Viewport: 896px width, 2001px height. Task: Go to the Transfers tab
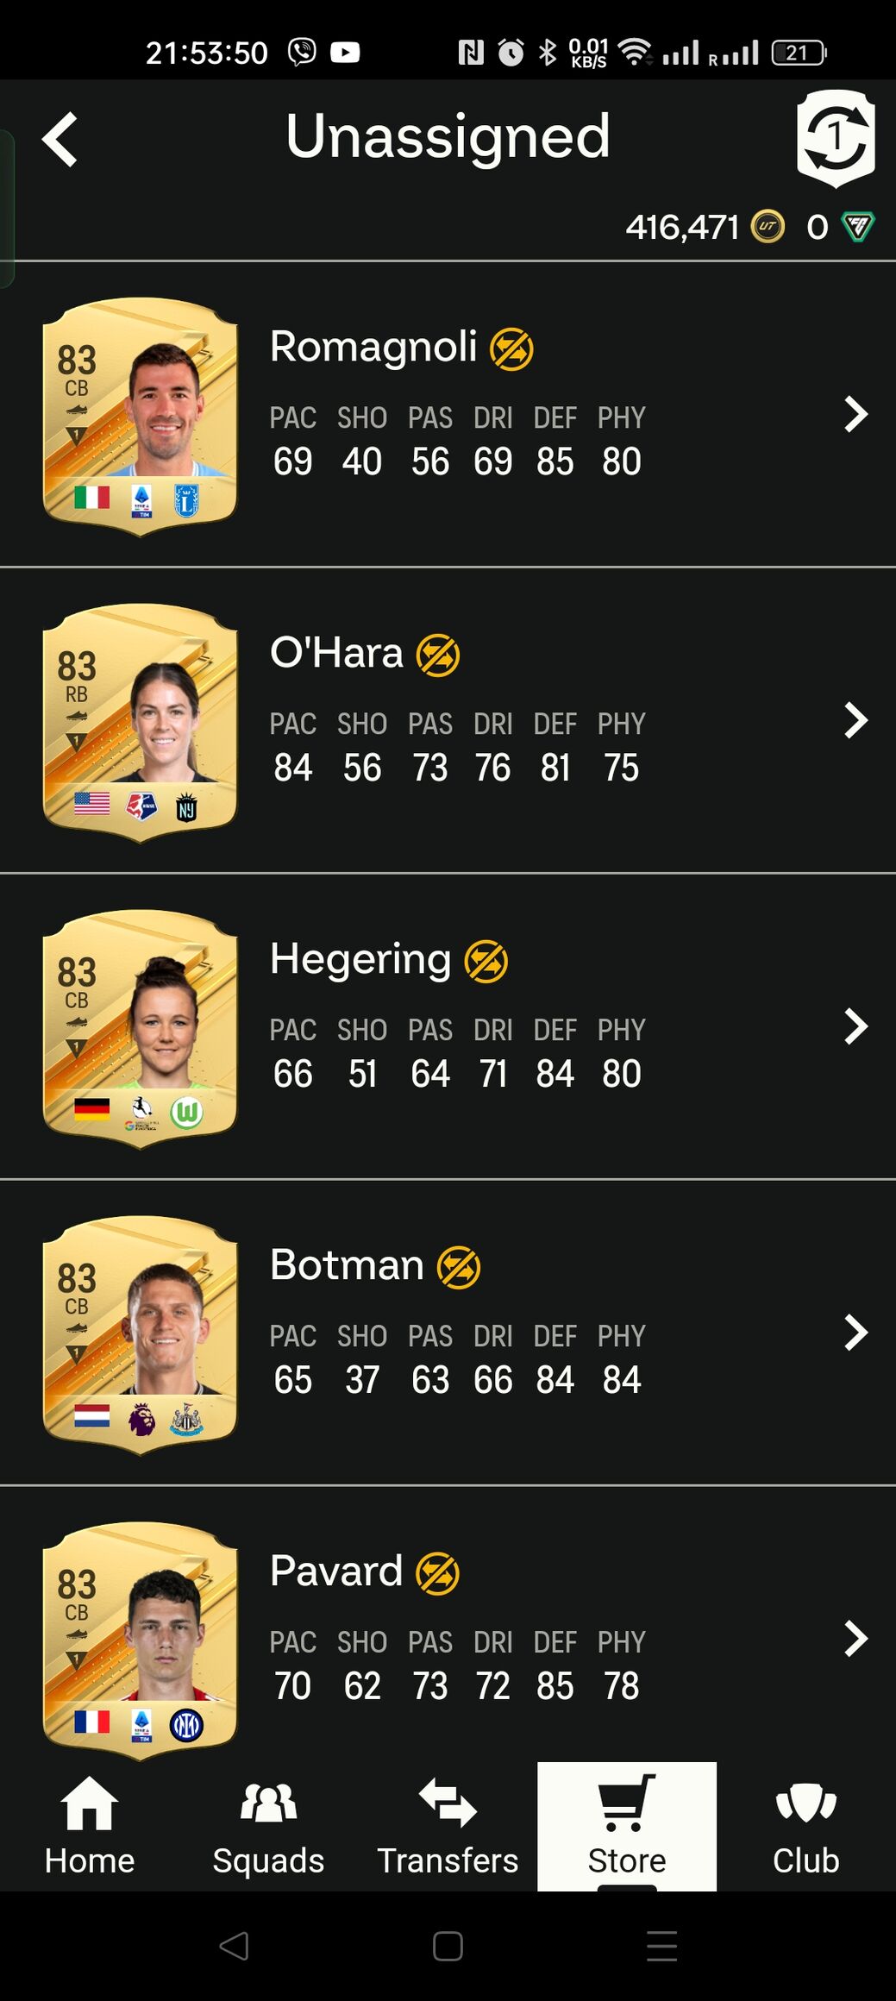pyautogui.click(x=448, y=1826)
